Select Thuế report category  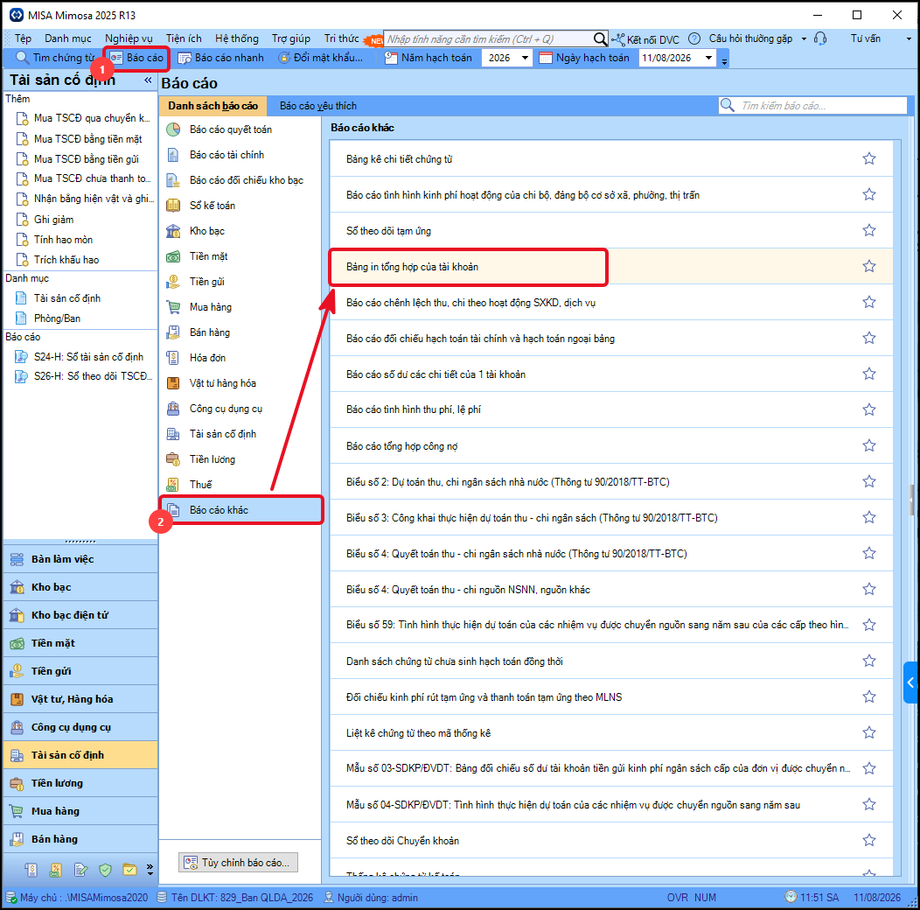(x=240, y=485)
